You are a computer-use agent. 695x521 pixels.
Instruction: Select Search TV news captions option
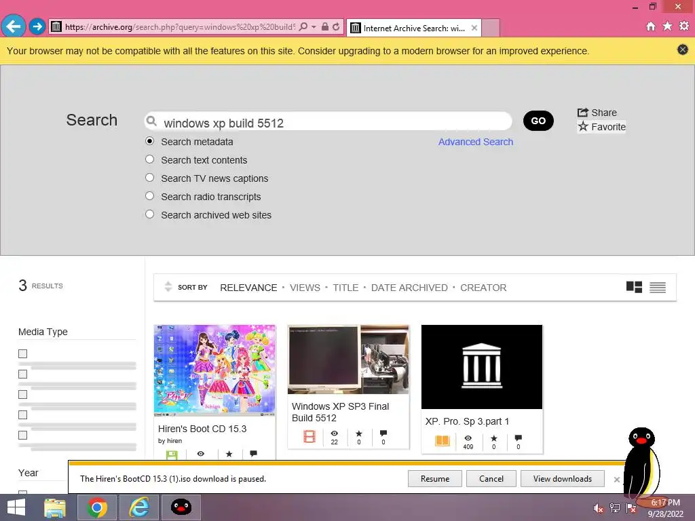click(x=150, y=177)
